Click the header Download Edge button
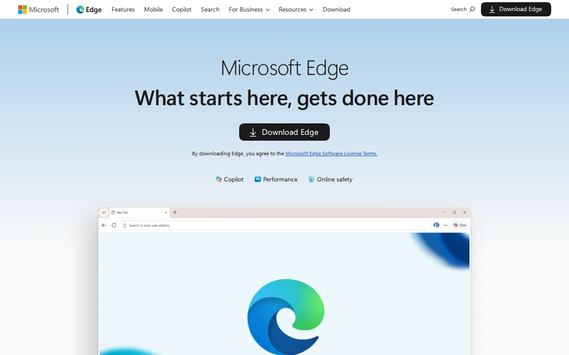Screen dimensions: 569x355 pos(516,9)
